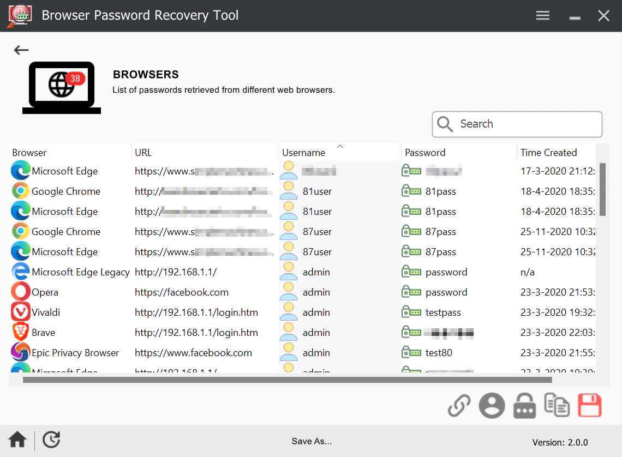Click the Epic Privacy Browser icon
Screen dimensions: 622x457
click(x=21, y=352)
